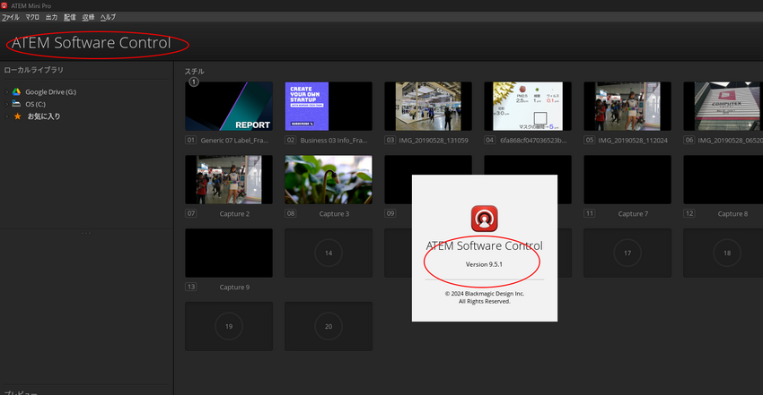Click the 6fa868cf047036523b... file name
Screen dimensions: 763x395
pos(533,141)
